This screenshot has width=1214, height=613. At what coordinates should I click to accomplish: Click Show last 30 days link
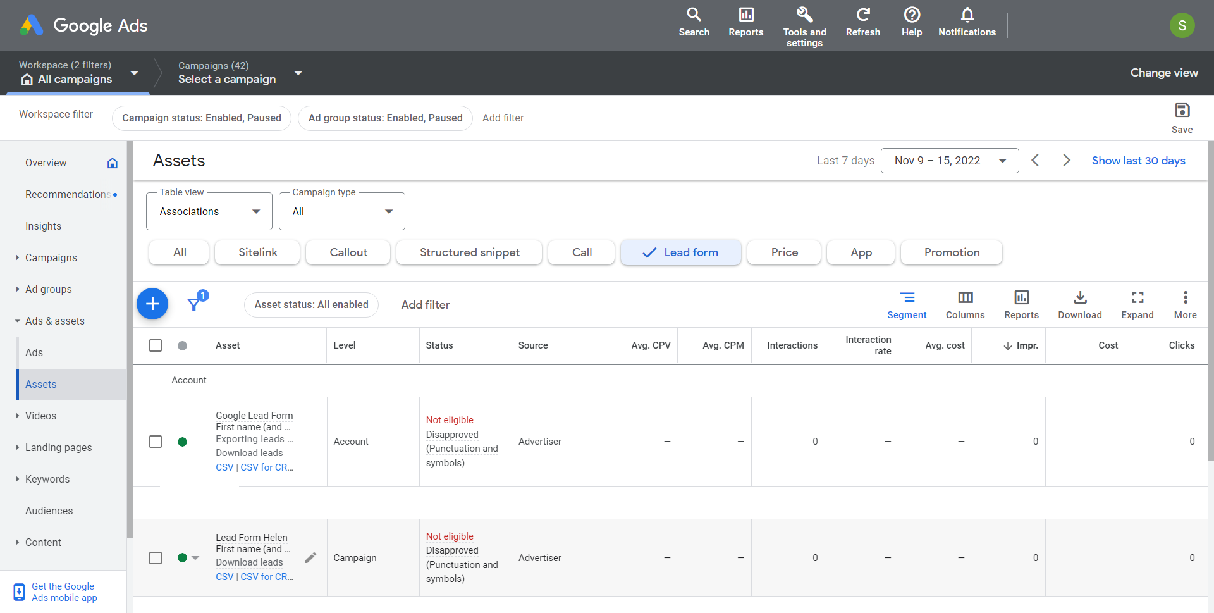(x=1138, y=161)
